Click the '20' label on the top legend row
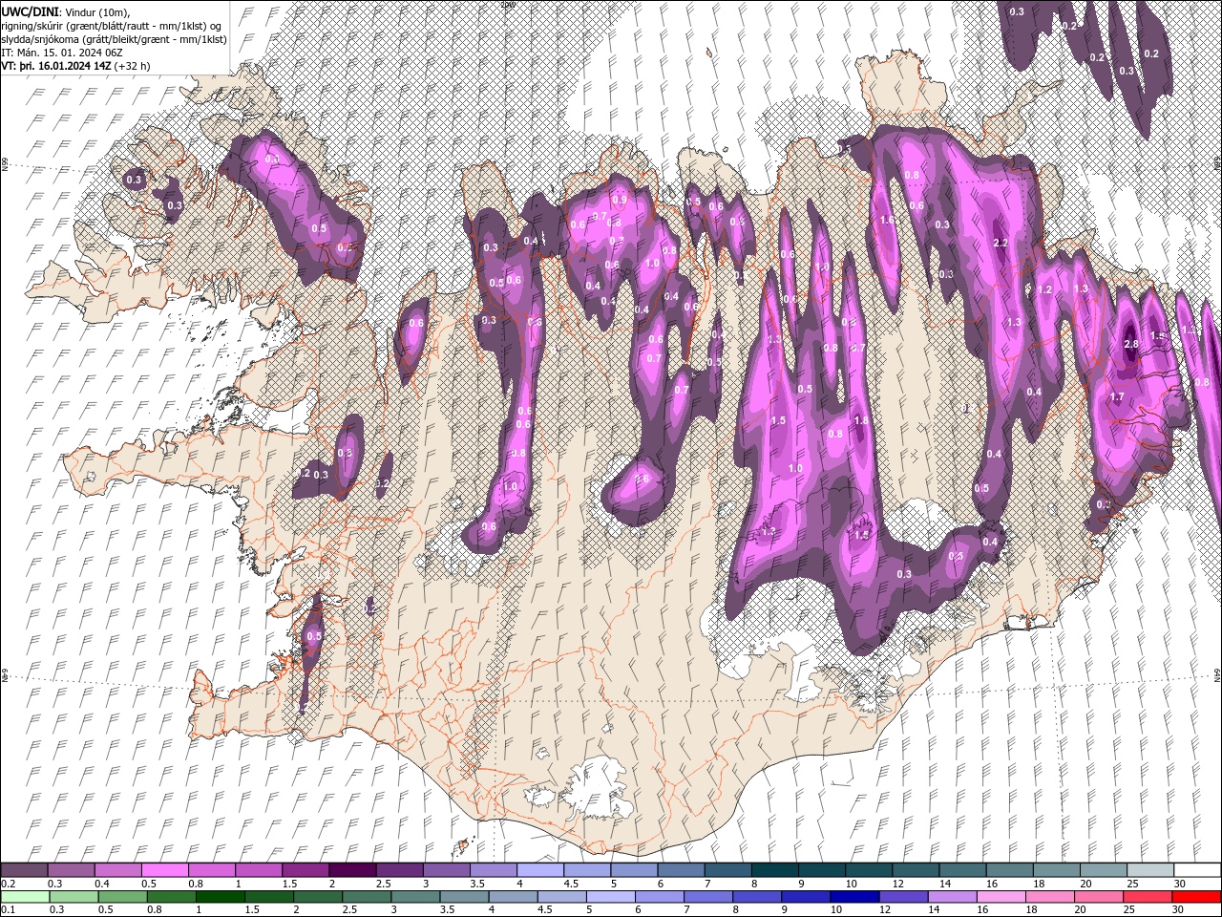 [x=1085, y=884]
